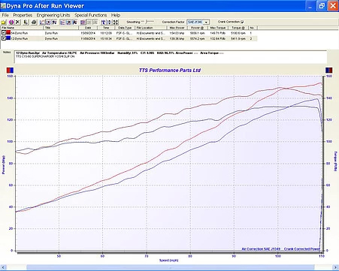
Task: Open the Correction Factor SAE dropdown
Action: (198, 23)
